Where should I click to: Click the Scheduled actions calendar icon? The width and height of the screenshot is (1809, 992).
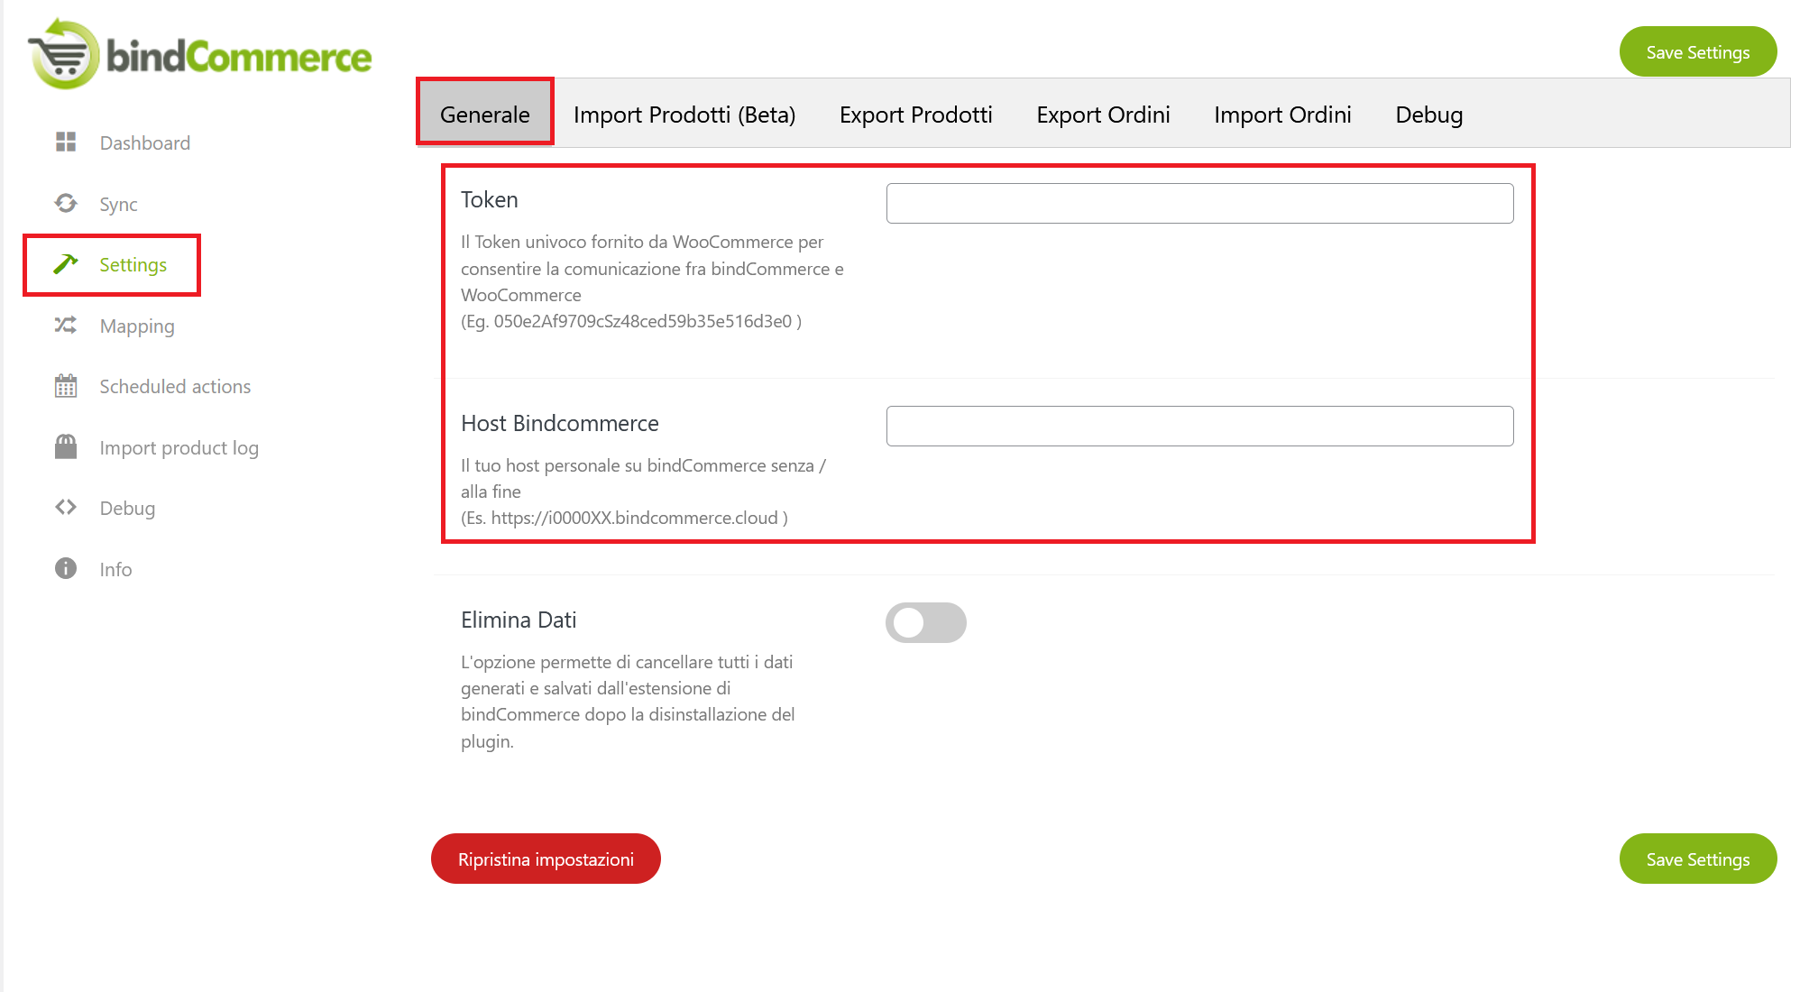(x=66, y=386)
